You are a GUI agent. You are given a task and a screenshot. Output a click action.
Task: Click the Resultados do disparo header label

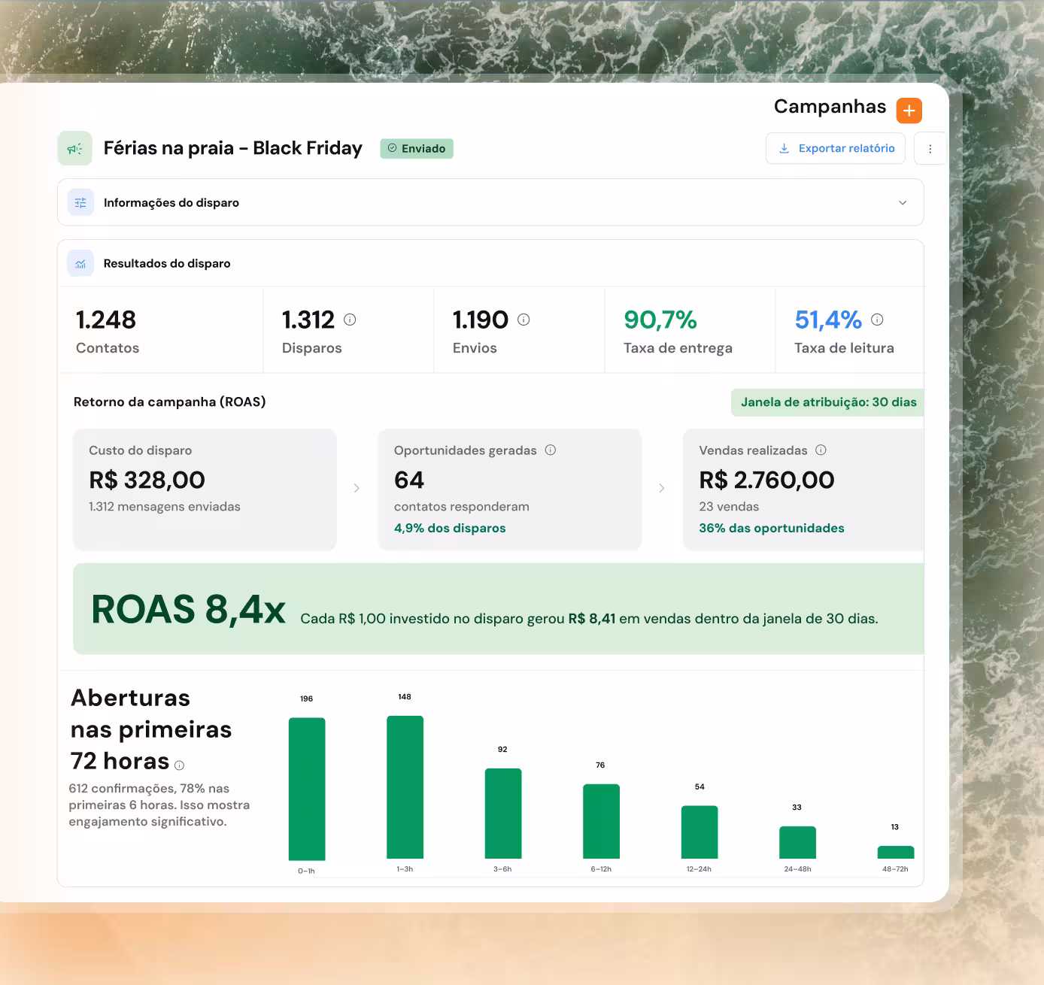click(x=167, y=263)
